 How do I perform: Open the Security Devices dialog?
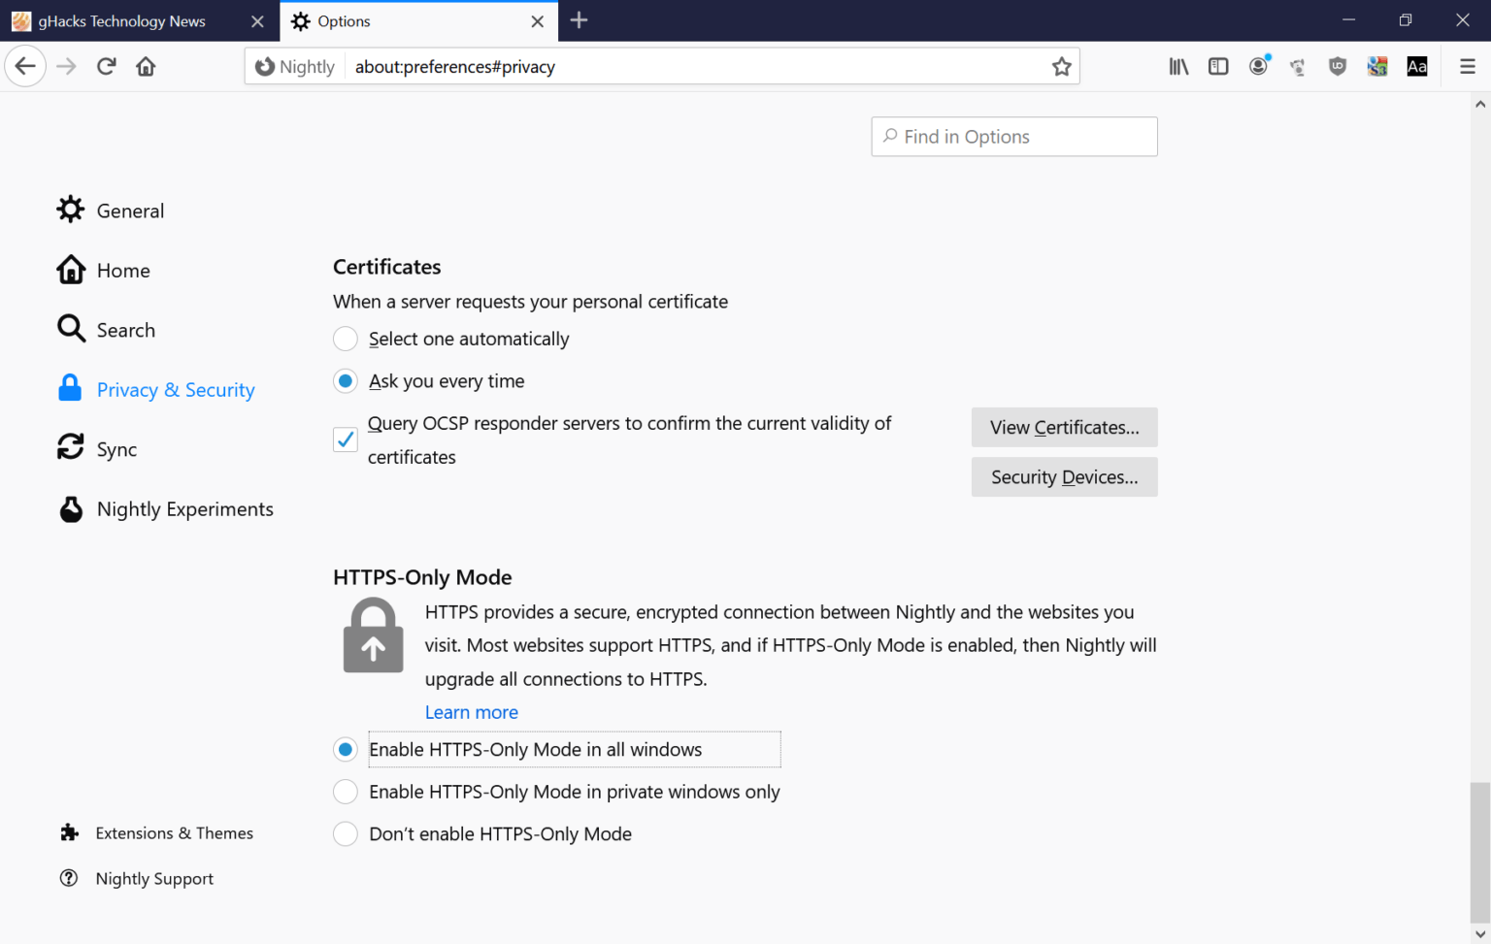coord(1064,476)
